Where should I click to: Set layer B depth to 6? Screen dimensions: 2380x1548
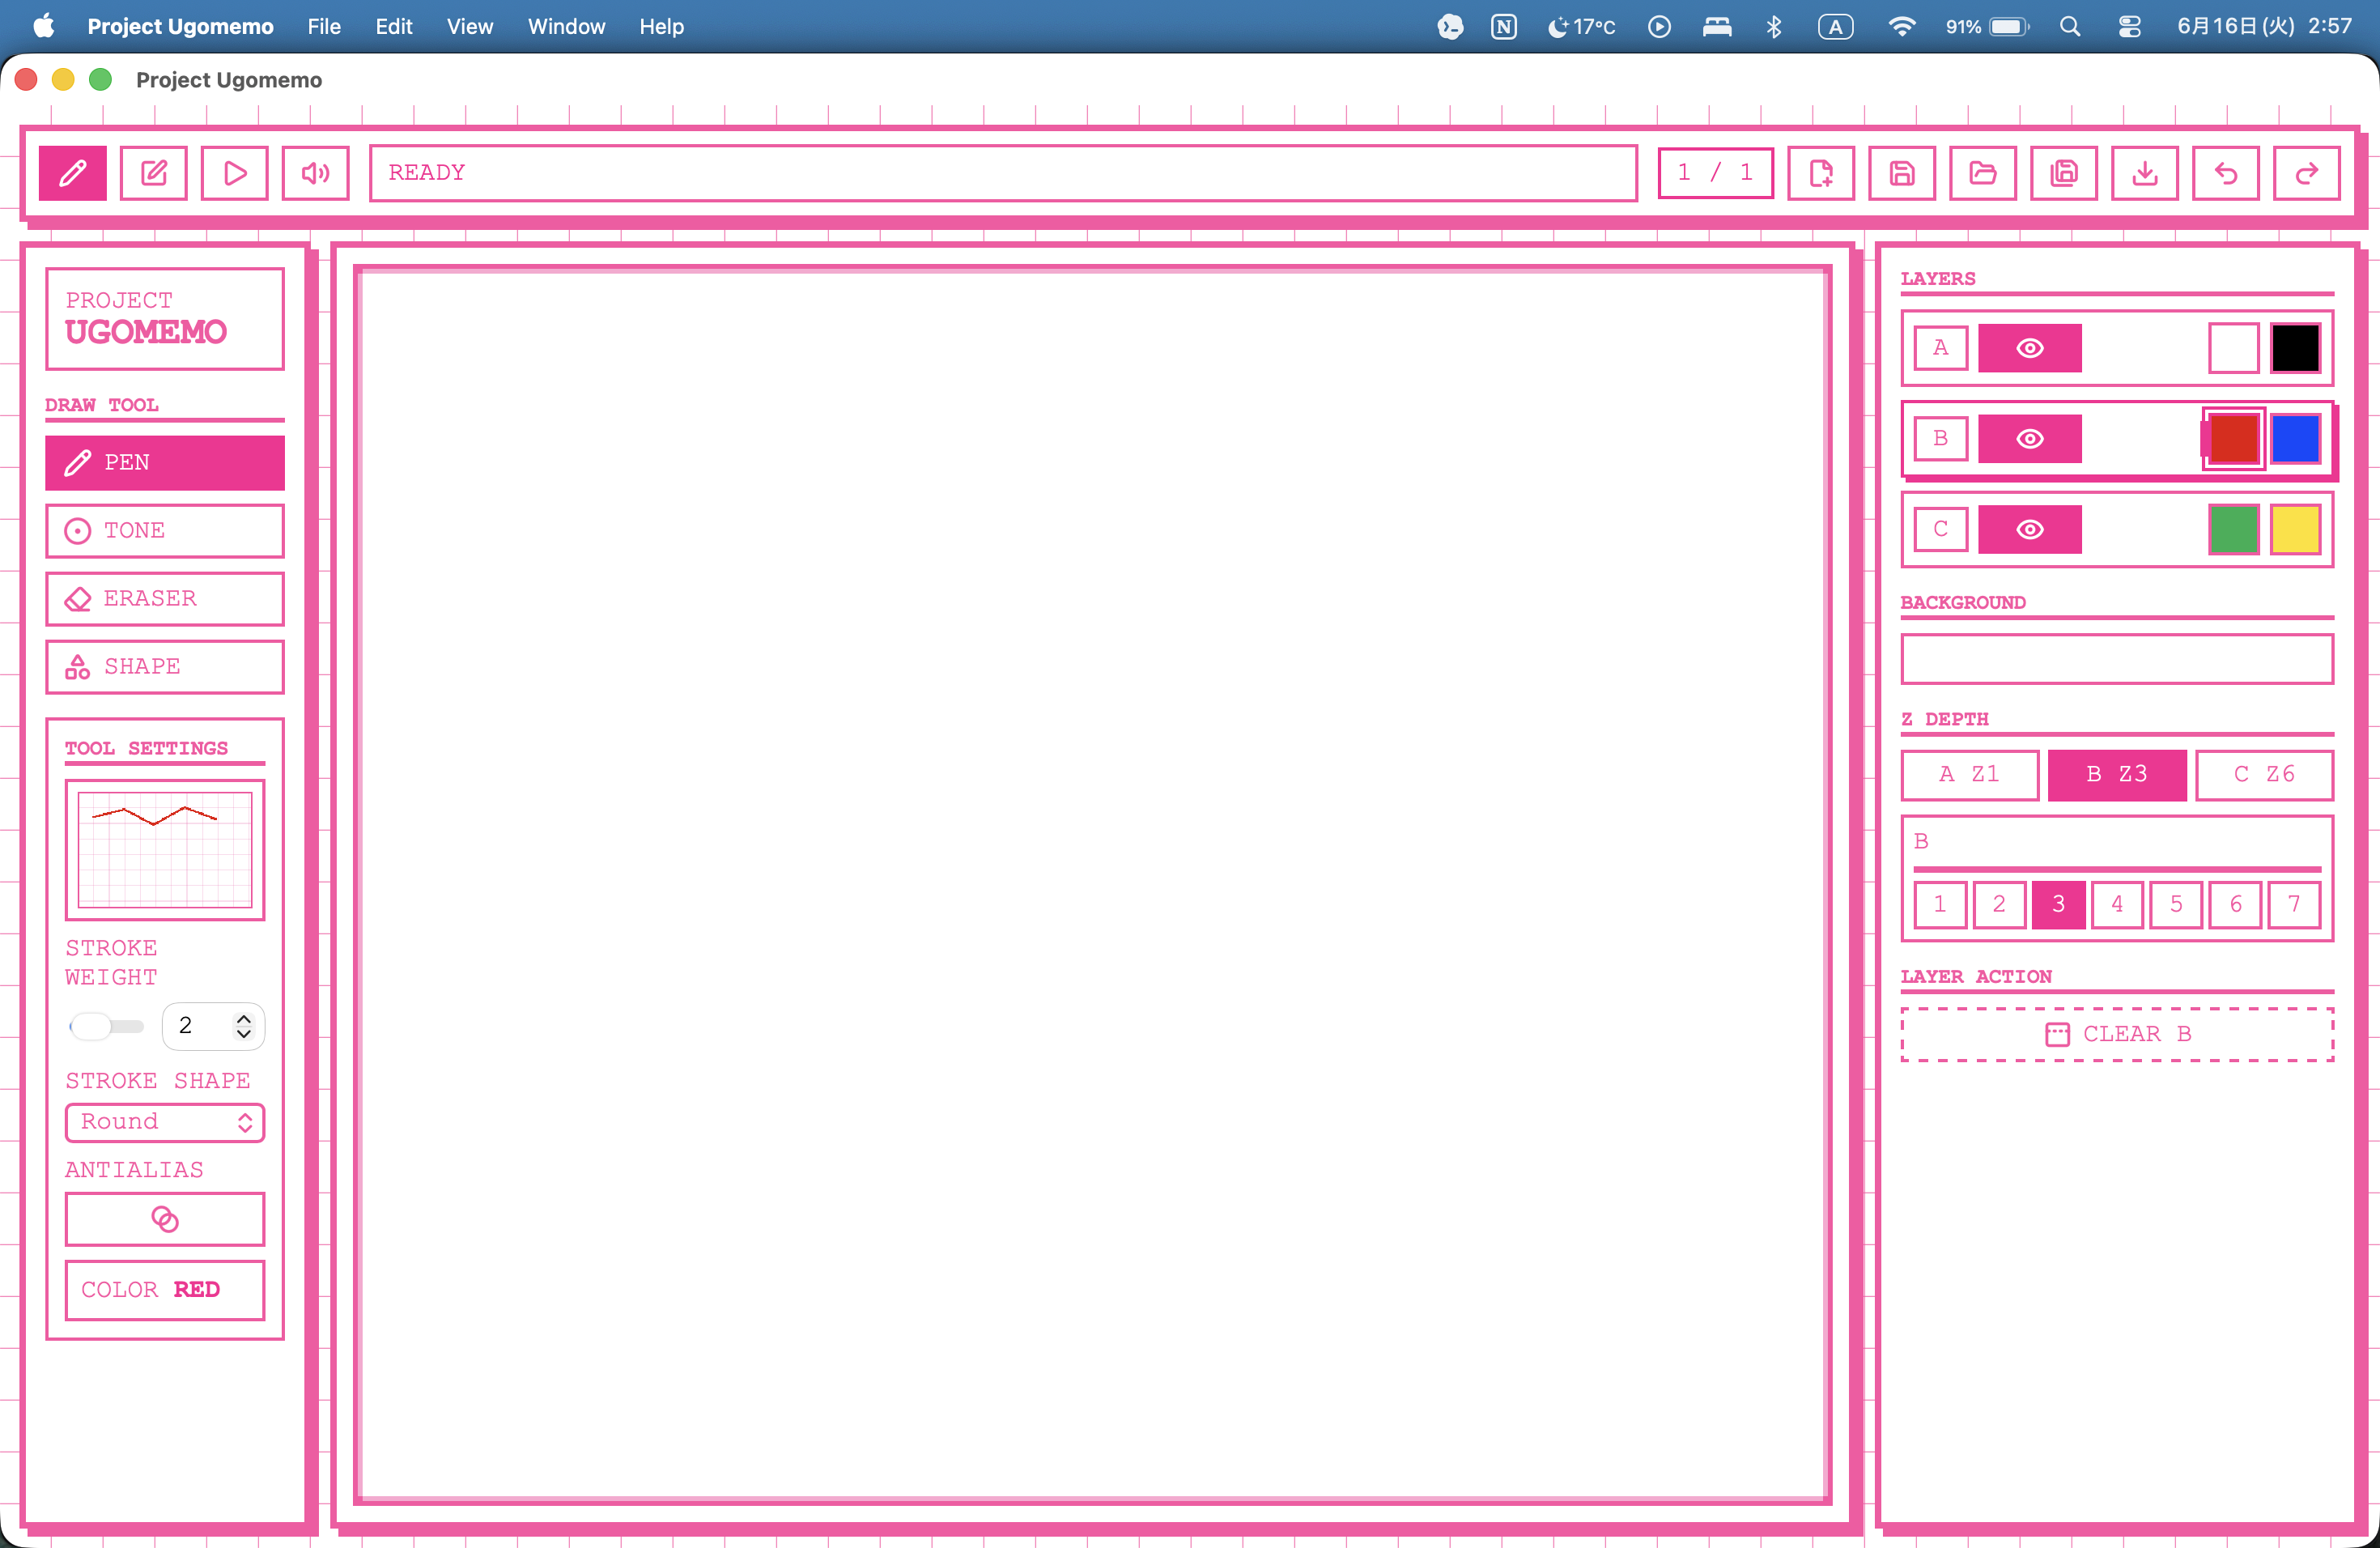coord(2236,905)
